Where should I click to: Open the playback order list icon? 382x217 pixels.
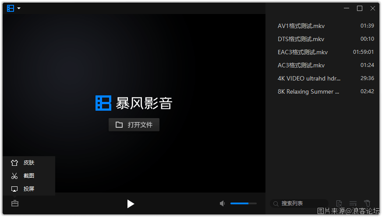pyautogui.click(x=353, y=203)
